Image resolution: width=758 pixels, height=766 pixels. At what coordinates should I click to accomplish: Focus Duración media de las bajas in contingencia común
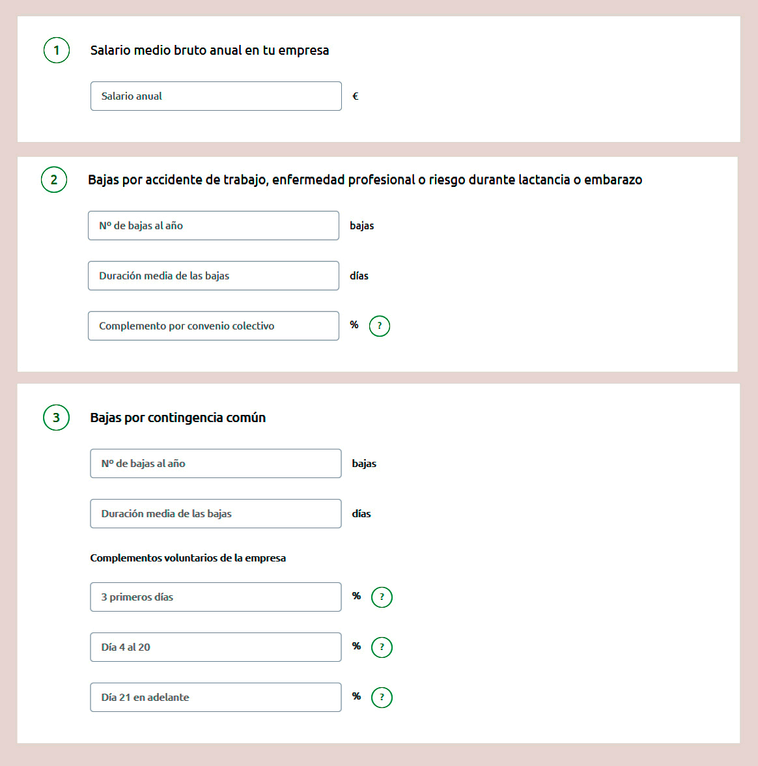pyautogui.click(x=216, y=513)
